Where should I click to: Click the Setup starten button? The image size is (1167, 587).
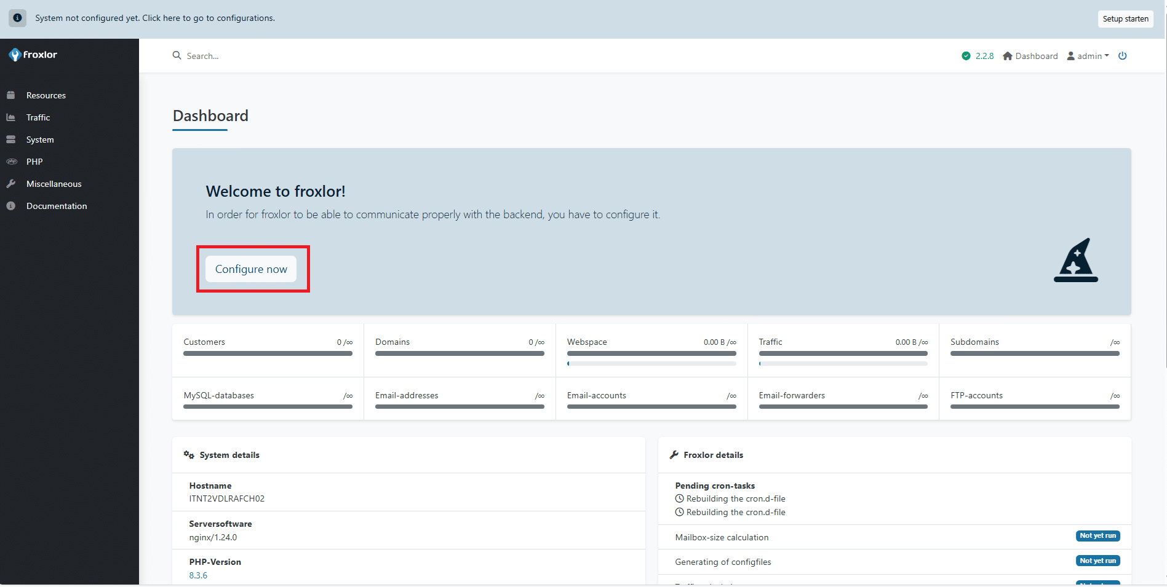click(x=1125, y=19)
